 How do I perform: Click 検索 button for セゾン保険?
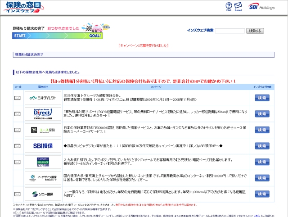click(x=262, y=162)
